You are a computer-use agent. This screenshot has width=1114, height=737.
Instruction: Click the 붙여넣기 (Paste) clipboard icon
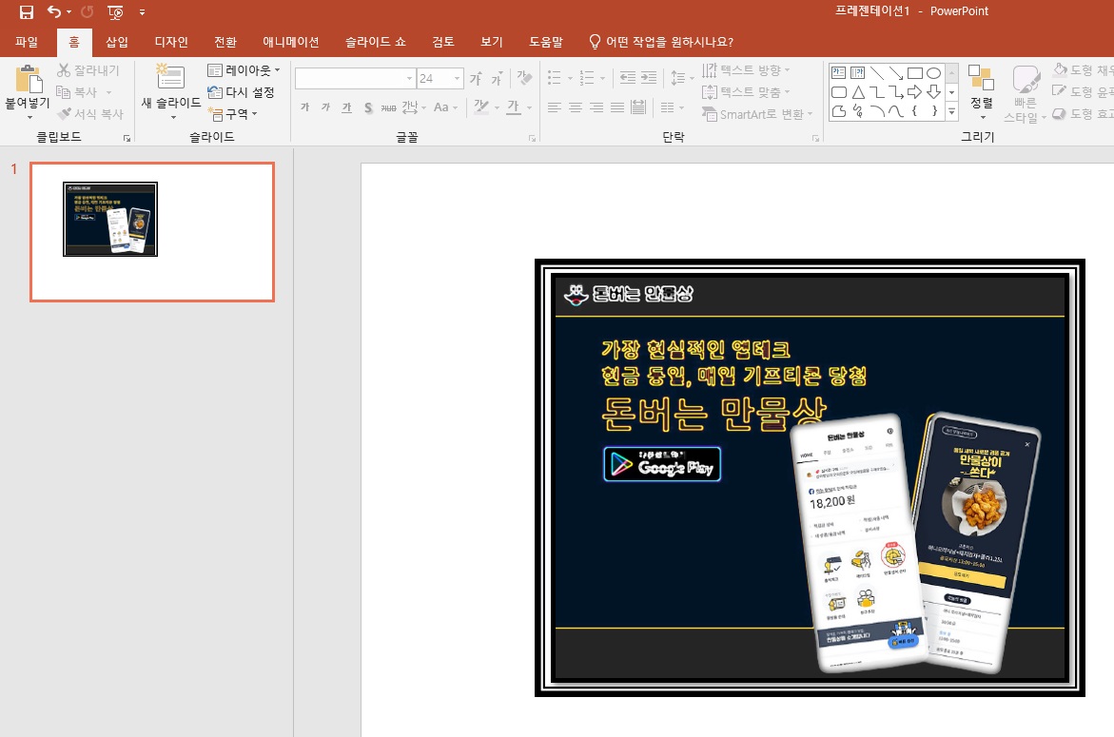(28, 78)
